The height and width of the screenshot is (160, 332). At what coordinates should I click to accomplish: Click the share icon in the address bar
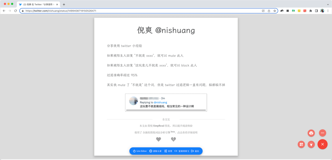(269, 11)
